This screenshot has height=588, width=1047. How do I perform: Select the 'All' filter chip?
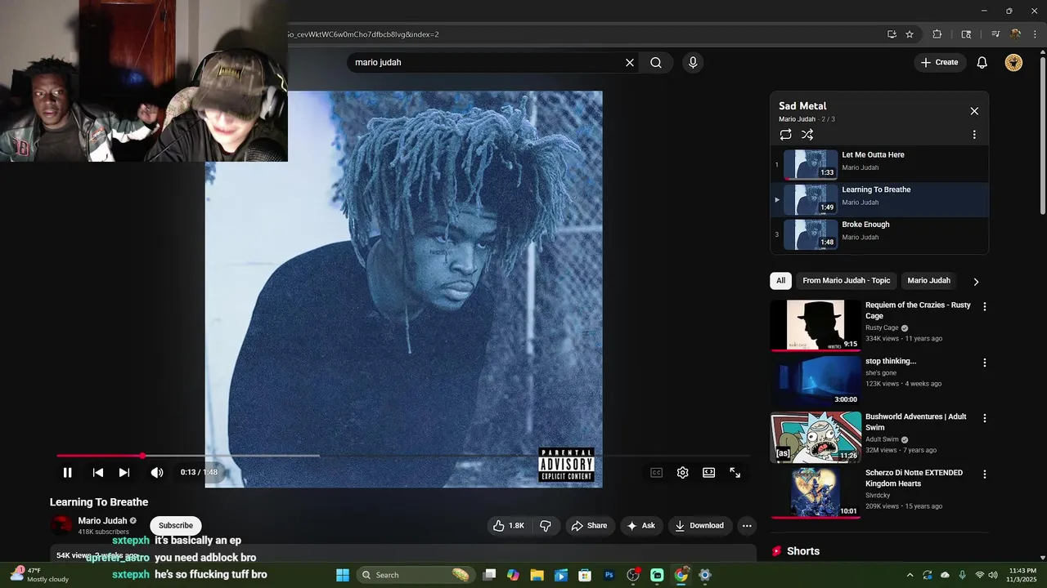780,280
